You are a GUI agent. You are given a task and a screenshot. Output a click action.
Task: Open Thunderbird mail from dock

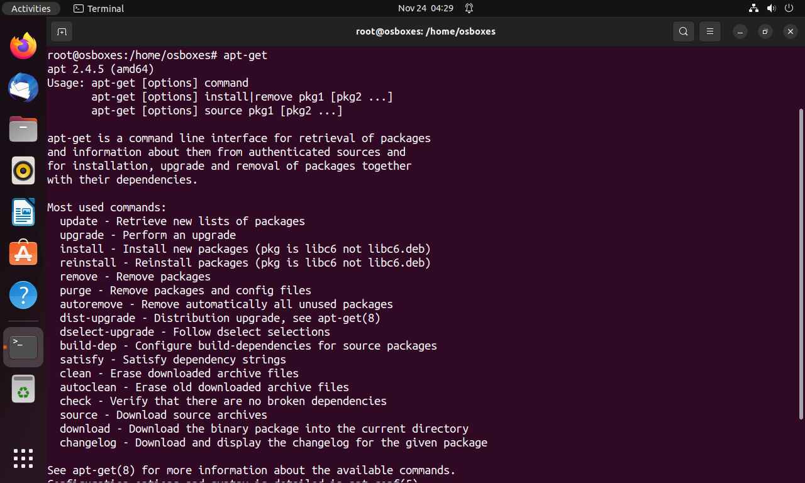coord(23,88)
